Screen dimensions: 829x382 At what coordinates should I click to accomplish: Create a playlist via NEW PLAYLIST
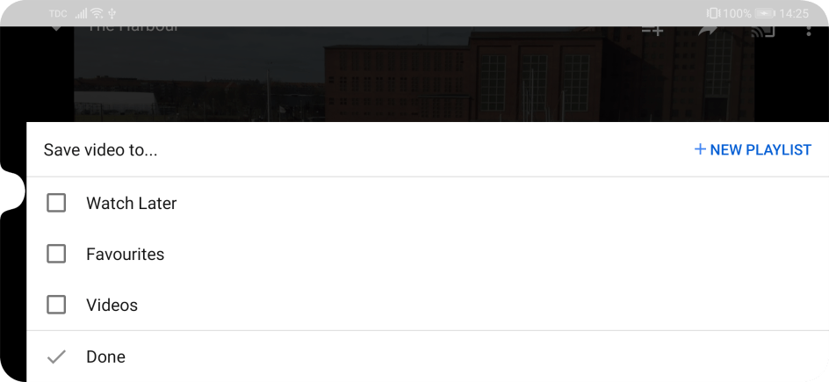click(x=753, y=149)
